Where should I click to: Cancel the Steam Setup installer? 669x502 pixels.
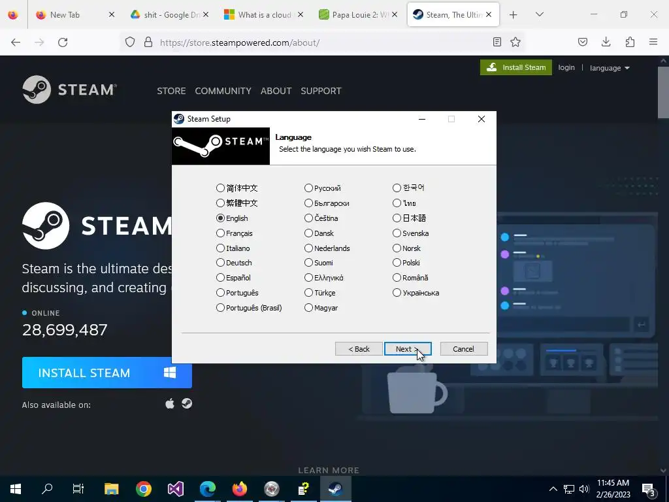(464, 349)
